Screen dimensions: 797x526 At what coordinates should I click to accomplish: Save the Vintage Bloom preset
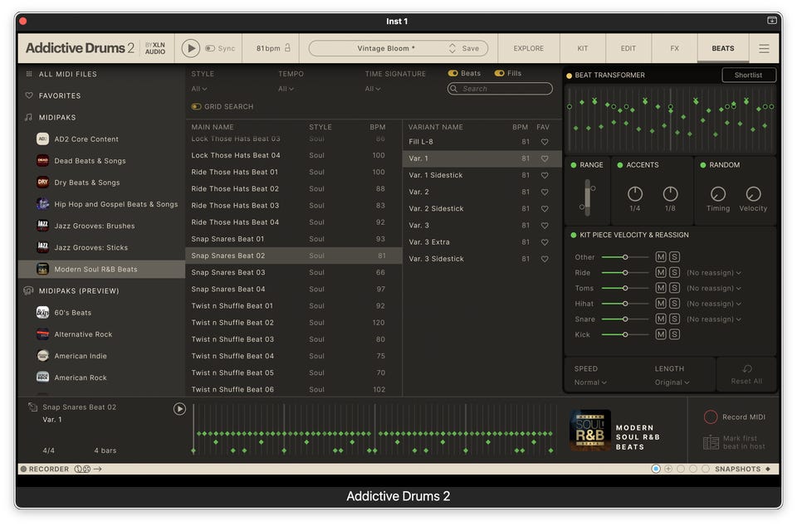(470, 48)
